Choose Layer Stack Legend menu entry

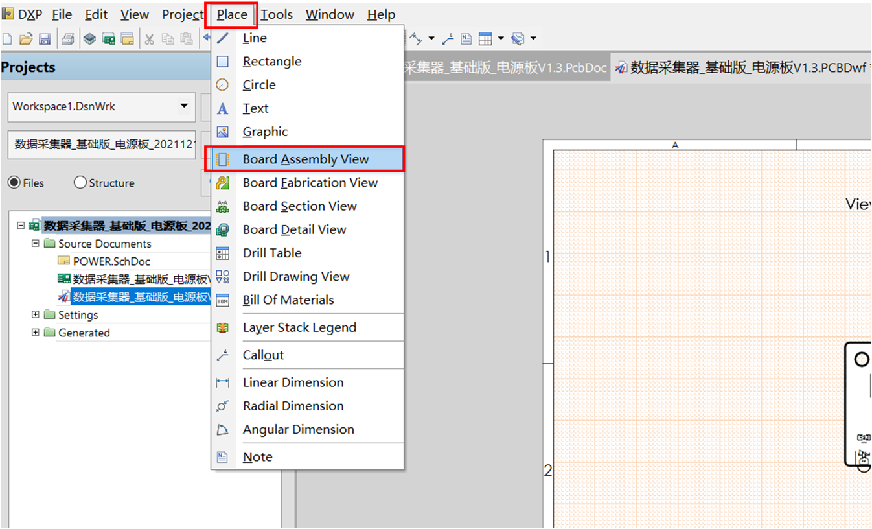pyautogui.click(x=308, y=327)
